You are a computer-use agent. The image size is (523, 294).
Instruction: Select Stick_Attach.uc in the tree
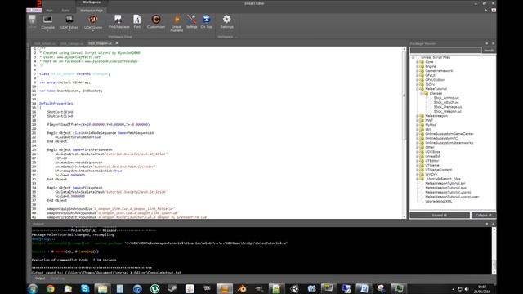click(446, 102)
